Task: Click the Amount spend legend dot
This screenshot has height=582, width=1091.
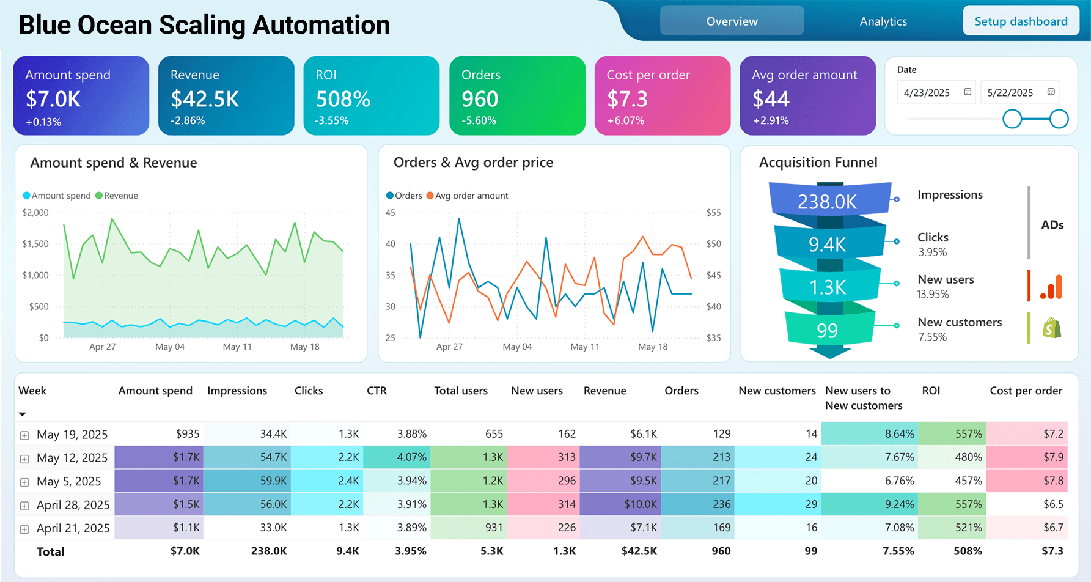Action: (26, 196)
